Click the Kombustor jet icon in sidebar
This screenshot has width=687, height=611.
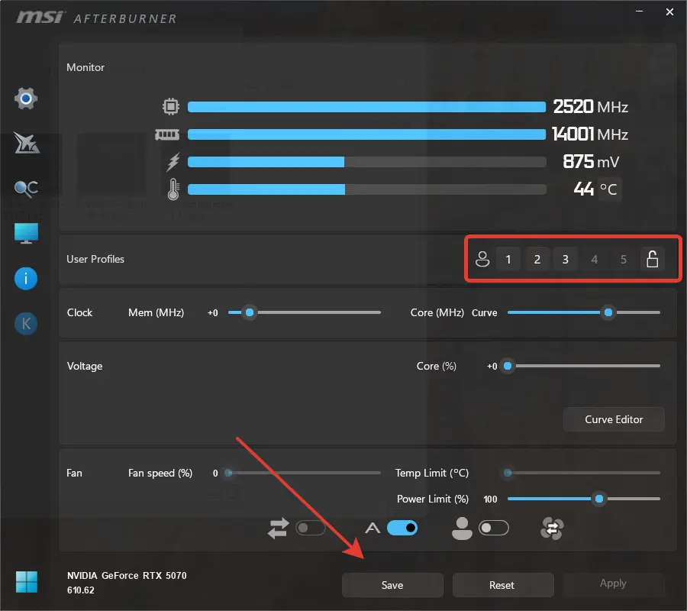[26, 143]
